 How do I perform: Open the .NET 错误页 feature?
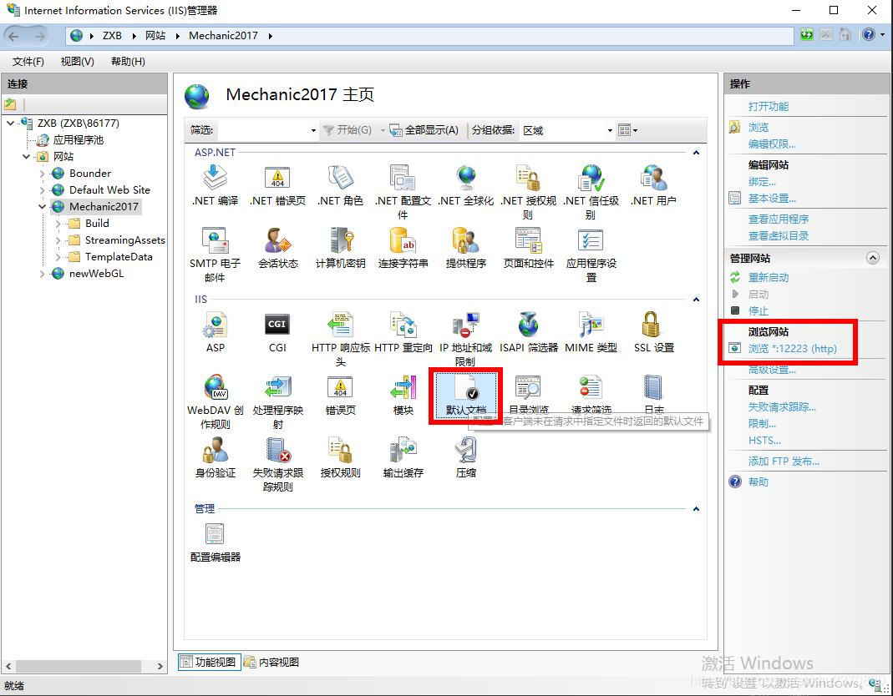pos(277,185)
